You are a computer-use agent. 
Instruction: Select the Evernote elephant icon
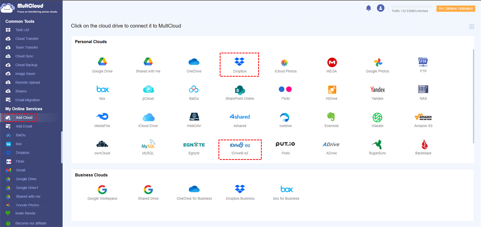[331, 117]
